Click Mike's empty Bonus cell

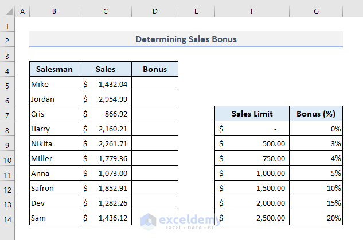coord(155,85)
